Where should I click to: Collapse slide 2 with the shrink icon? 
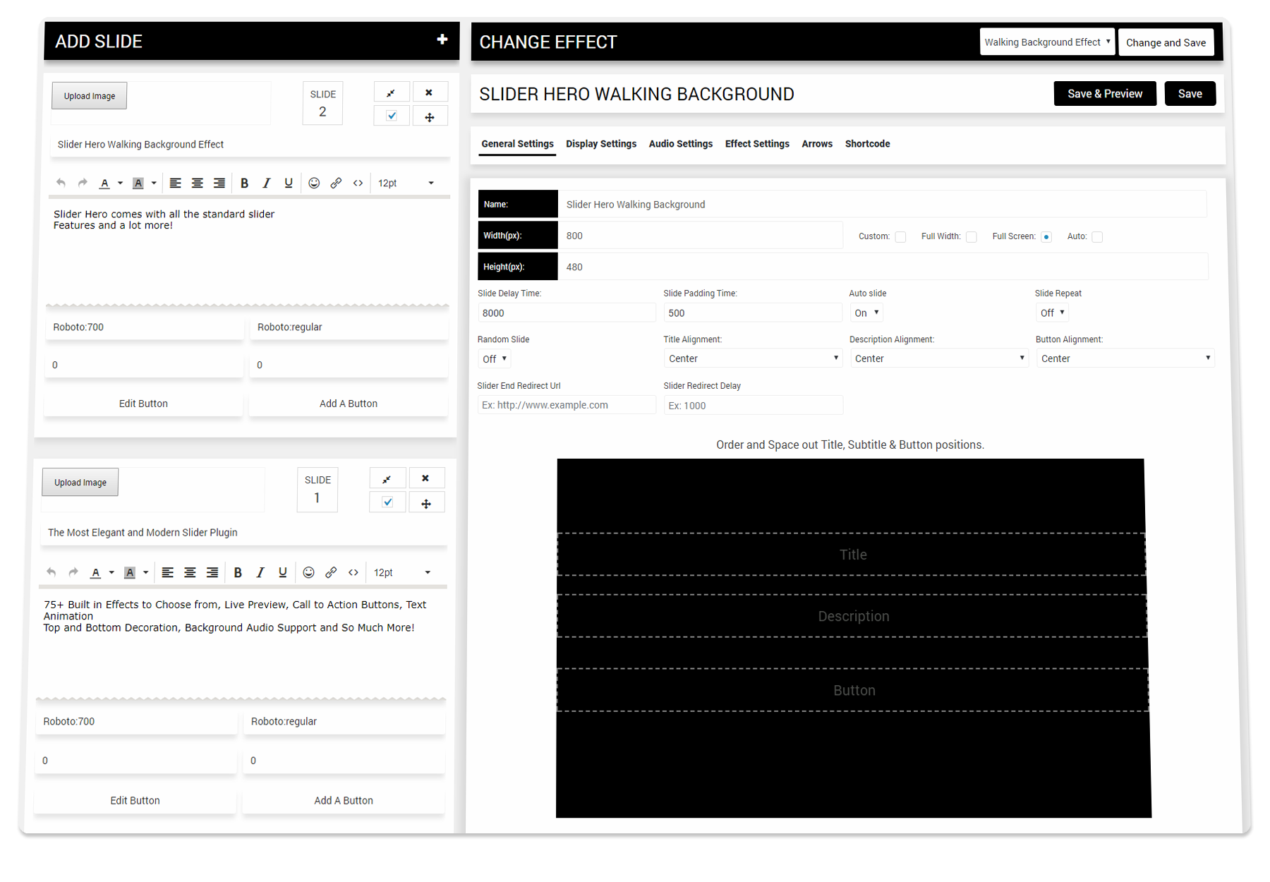[391, 92]
